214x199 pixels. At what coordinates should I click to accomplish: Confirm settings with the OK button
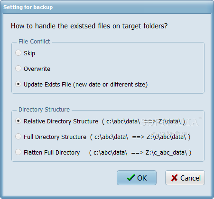(x=137, y=178)
